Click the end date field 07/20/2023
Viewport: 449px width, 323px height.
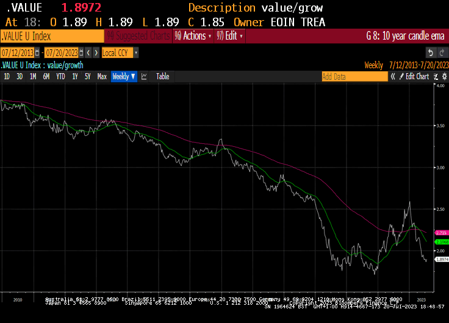click(x=62, y=53)
